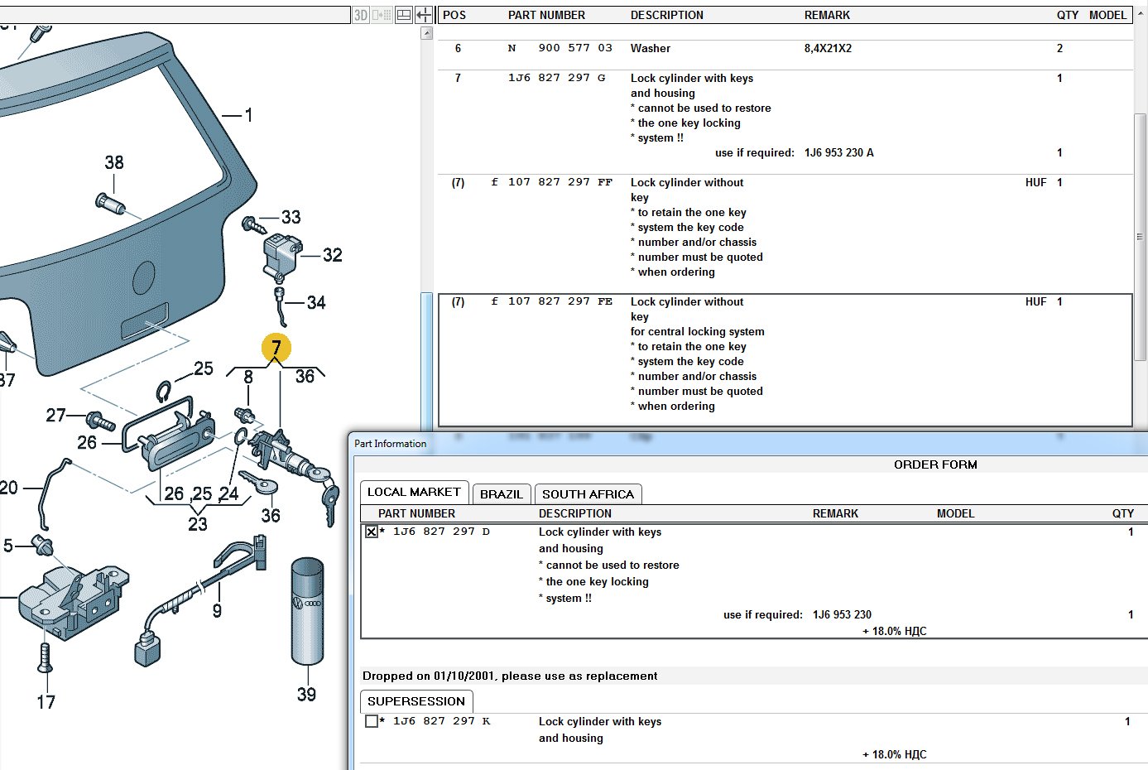Image resolution: width=1148 pixels, height=770 pixels.
Task: Select callout 33 screw label
Action: pos(291,218)
